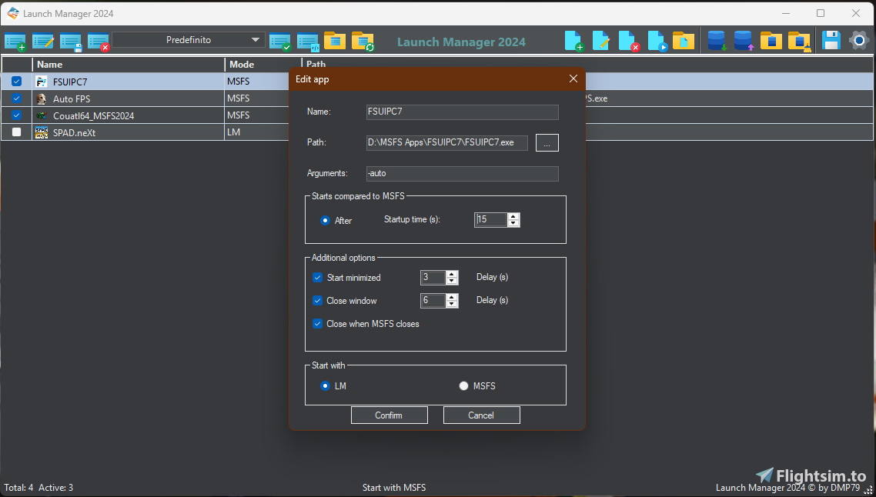This screenshot has width=876, height=497.
Task: Select the SPAD.neXt name cell
Action: pyautogui.click(x=129, y=132)
